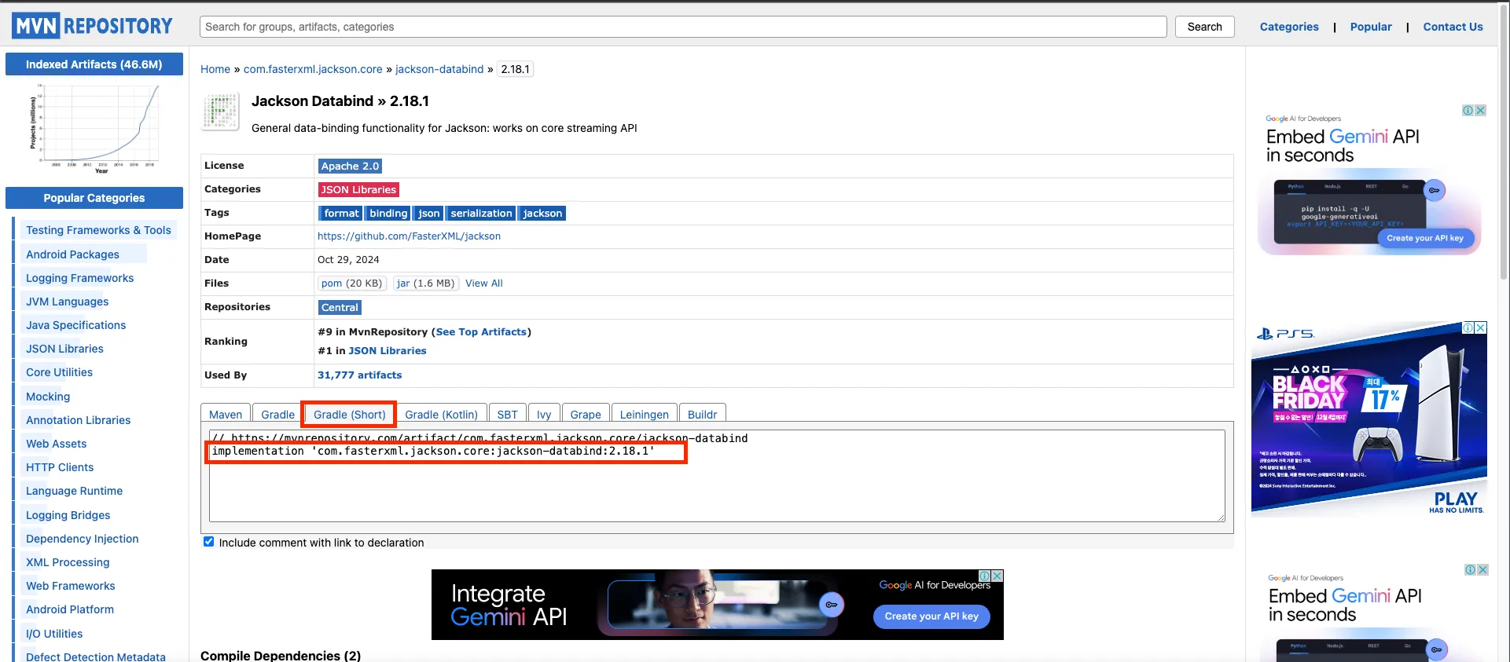Open jackson-databind breadcrumb link

click(439, 69)
